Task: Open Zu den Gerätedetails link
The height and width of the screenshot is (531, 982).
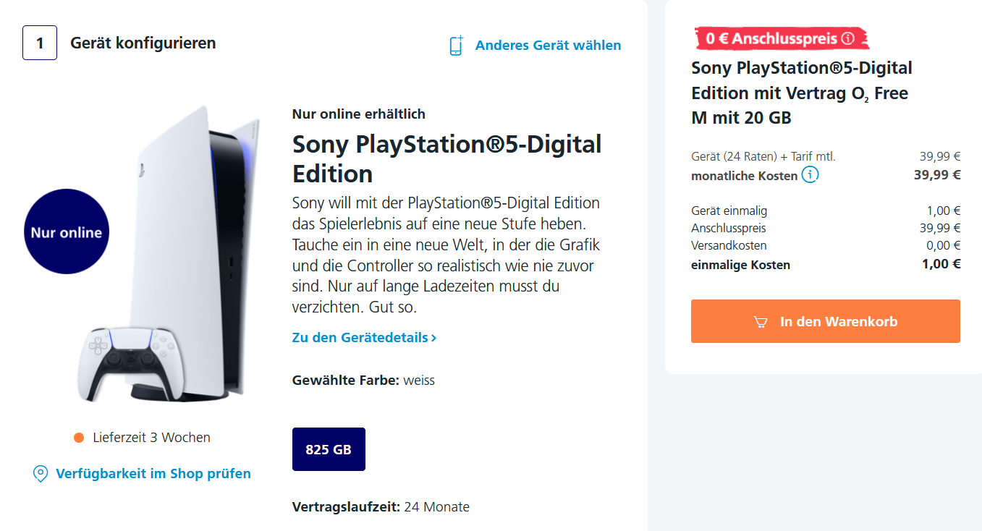Action: [x=360, y=338]
